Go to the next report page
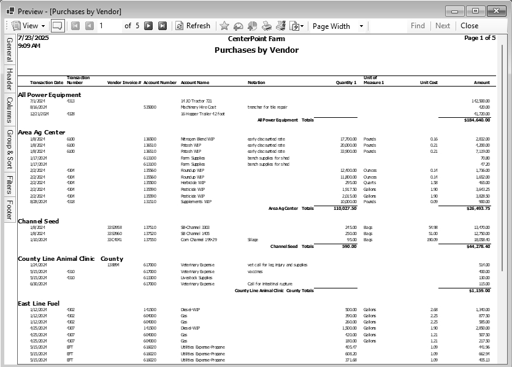Viewport: 512px width, 367px height. tap(148, 26)
